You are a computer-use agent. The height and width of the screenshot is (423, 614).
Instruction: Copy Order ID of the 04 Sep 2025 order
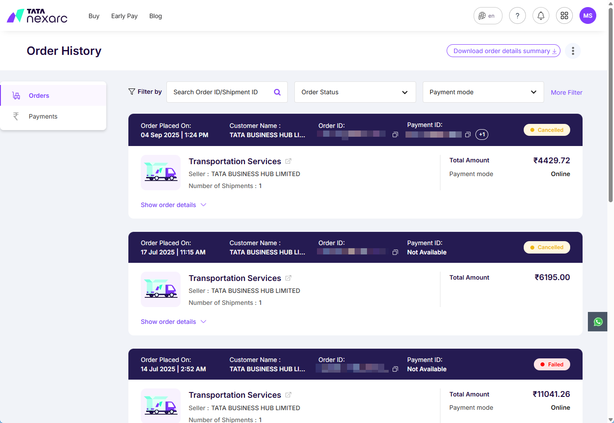pos(395,135)
